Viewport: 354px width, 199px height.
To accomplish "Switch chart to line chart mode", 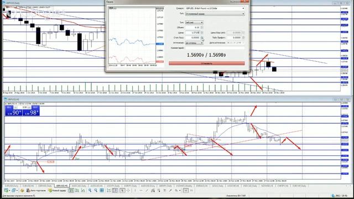I will click(83, 191).
